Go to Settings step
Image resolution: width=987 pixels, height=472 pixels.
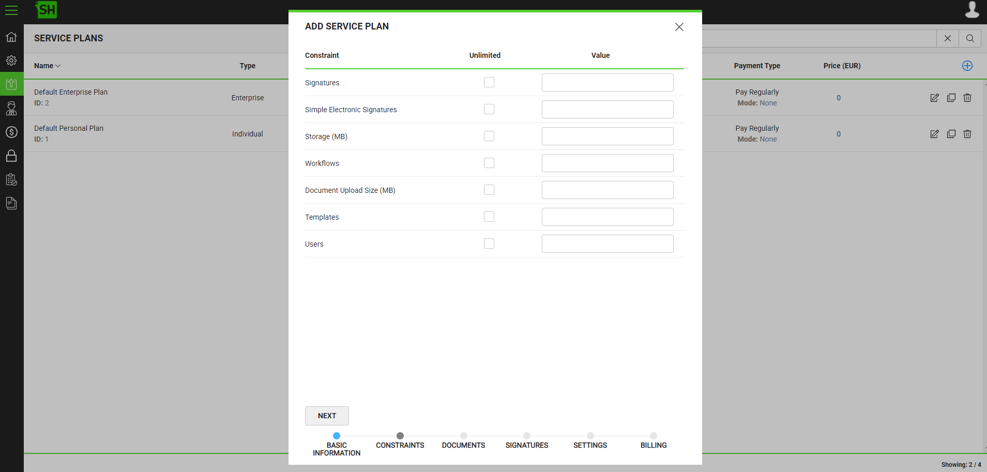click(x=590, y=441)
